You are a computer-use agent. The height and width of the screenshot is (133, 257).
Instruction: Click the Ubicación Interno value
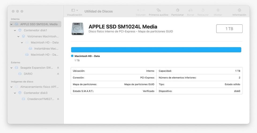pos(150,71)
